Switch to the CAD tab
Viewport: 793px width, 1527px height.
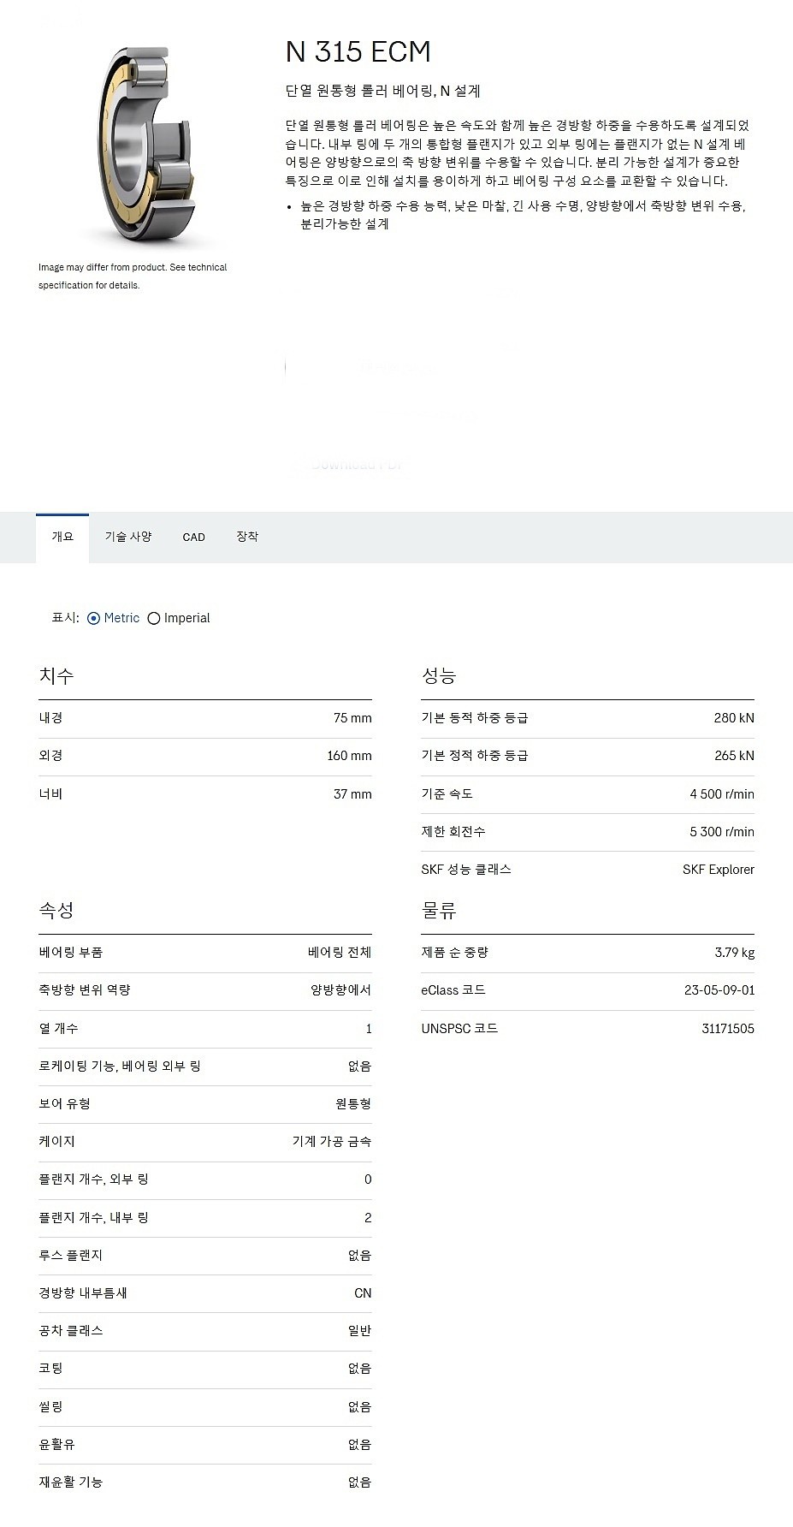coord(194,538)
